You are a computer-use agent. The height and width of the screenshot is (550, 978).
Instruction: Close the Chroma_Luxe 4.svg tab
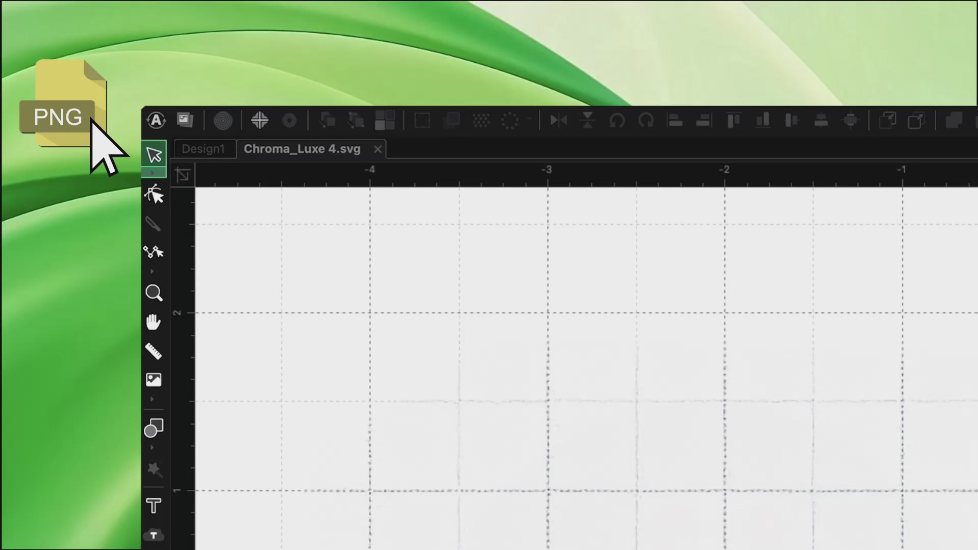pos(377,149)
